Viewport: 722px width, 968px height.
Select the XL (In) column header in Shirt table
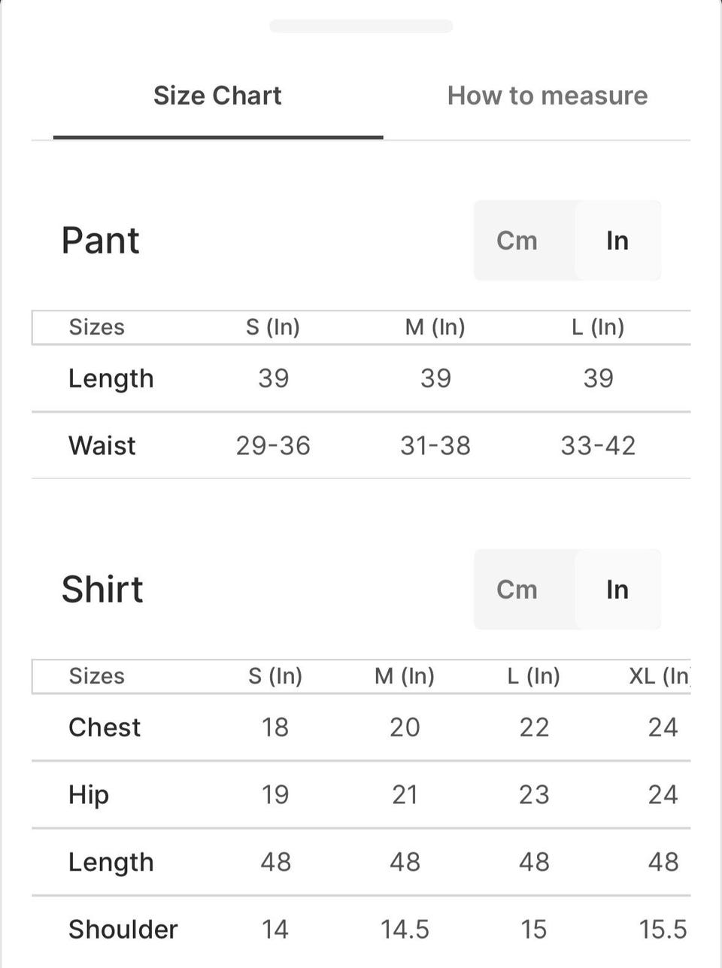[x=660, y=676]
